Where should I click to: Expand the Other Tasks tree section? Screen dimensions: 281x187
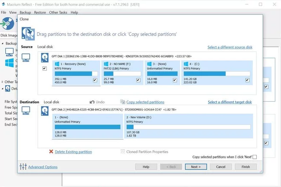2,82
